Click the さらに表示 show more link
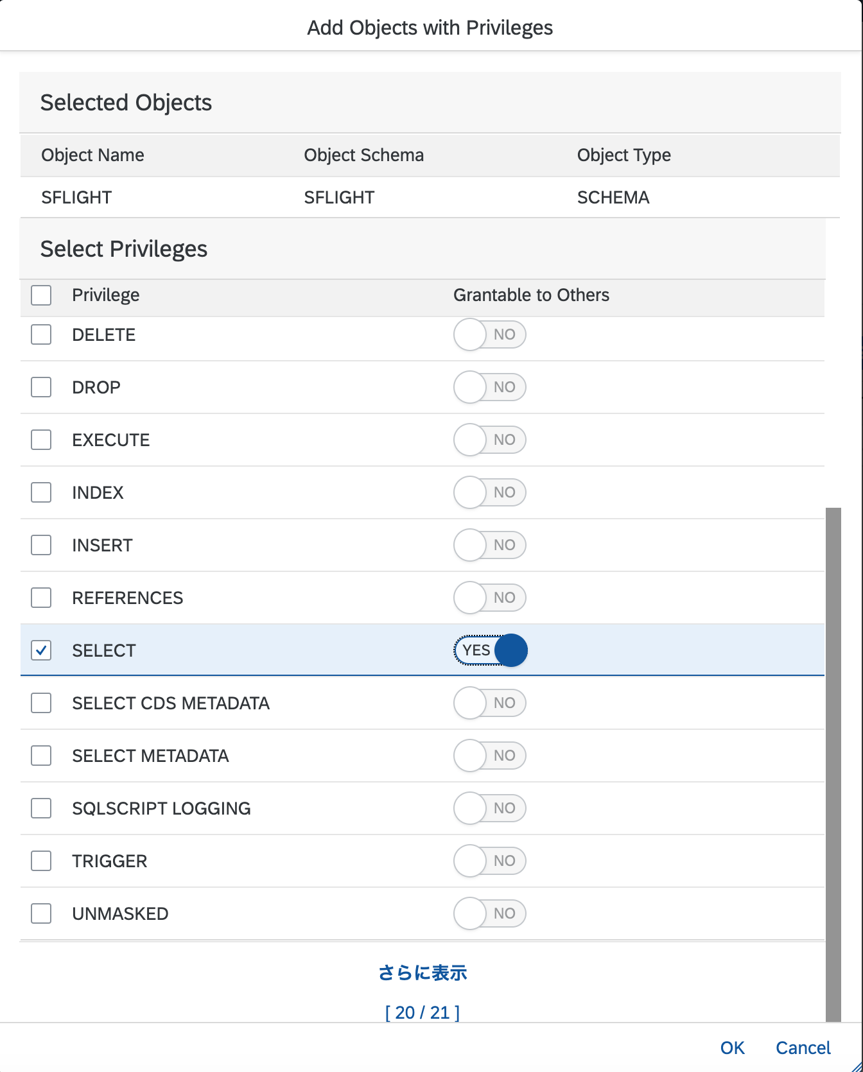The width and height of the screenshot is (863, 1072). pyautogui.click(x=423, y=973)
